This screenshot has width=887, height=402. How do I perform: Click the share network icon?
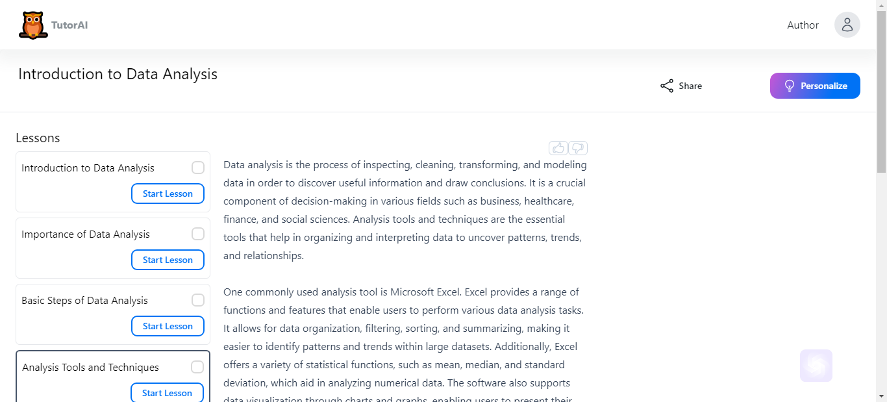coord(667,86)
